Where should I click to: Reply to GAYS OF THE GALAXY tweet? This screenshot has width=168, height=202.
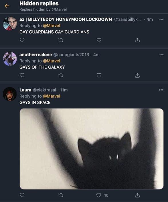click(22, 75)
